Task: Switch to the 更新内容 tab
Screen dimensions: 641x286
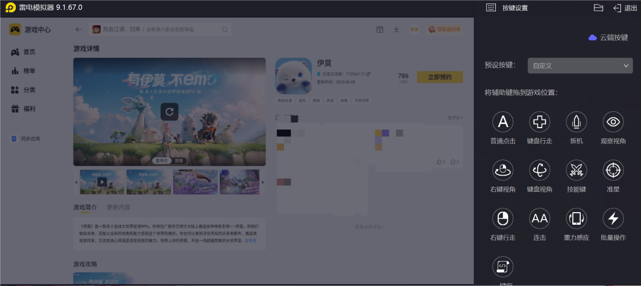Action: [x=118, y=208]
